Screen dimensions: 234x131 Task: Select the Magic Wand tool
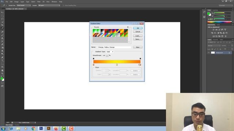pos(2,22)
